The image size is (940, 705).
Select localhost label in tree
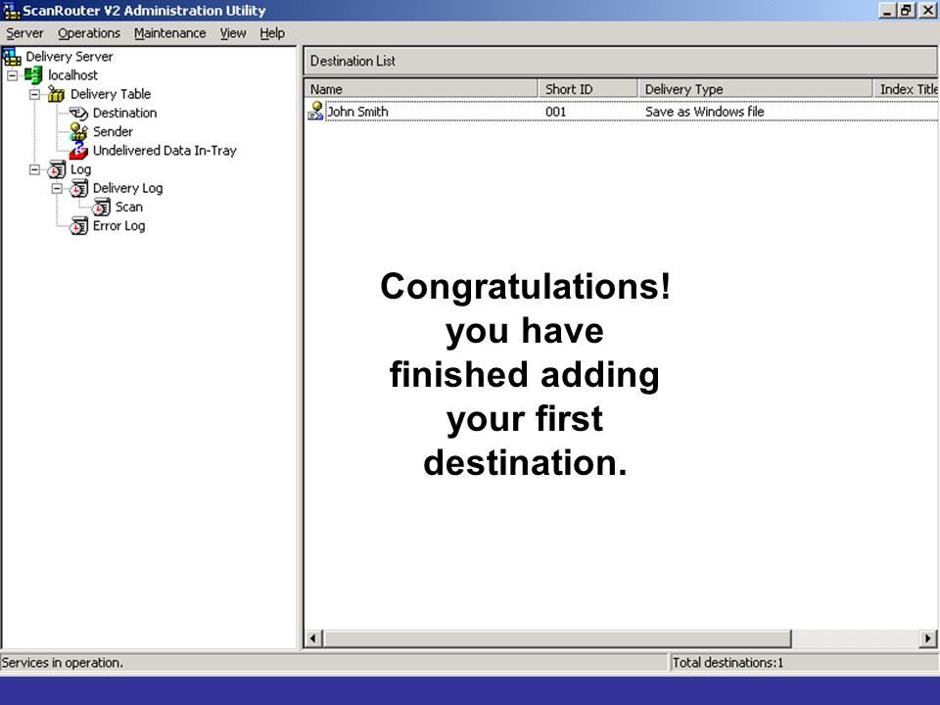[72, 75]
